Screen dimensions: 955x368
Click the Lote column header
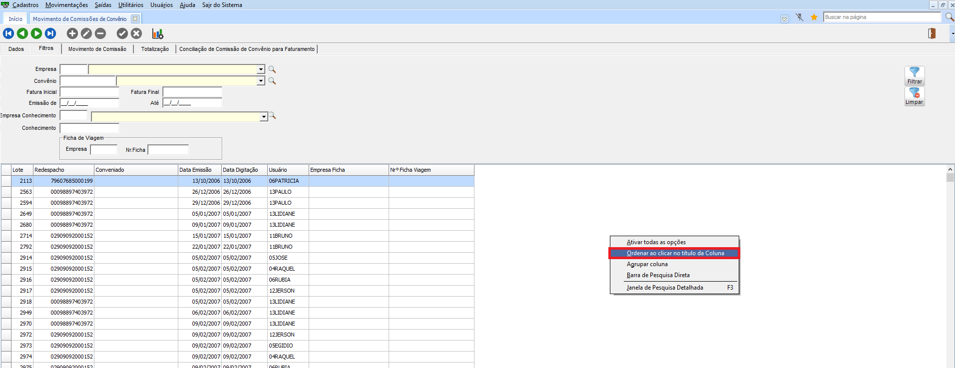[x=22, y=170]
